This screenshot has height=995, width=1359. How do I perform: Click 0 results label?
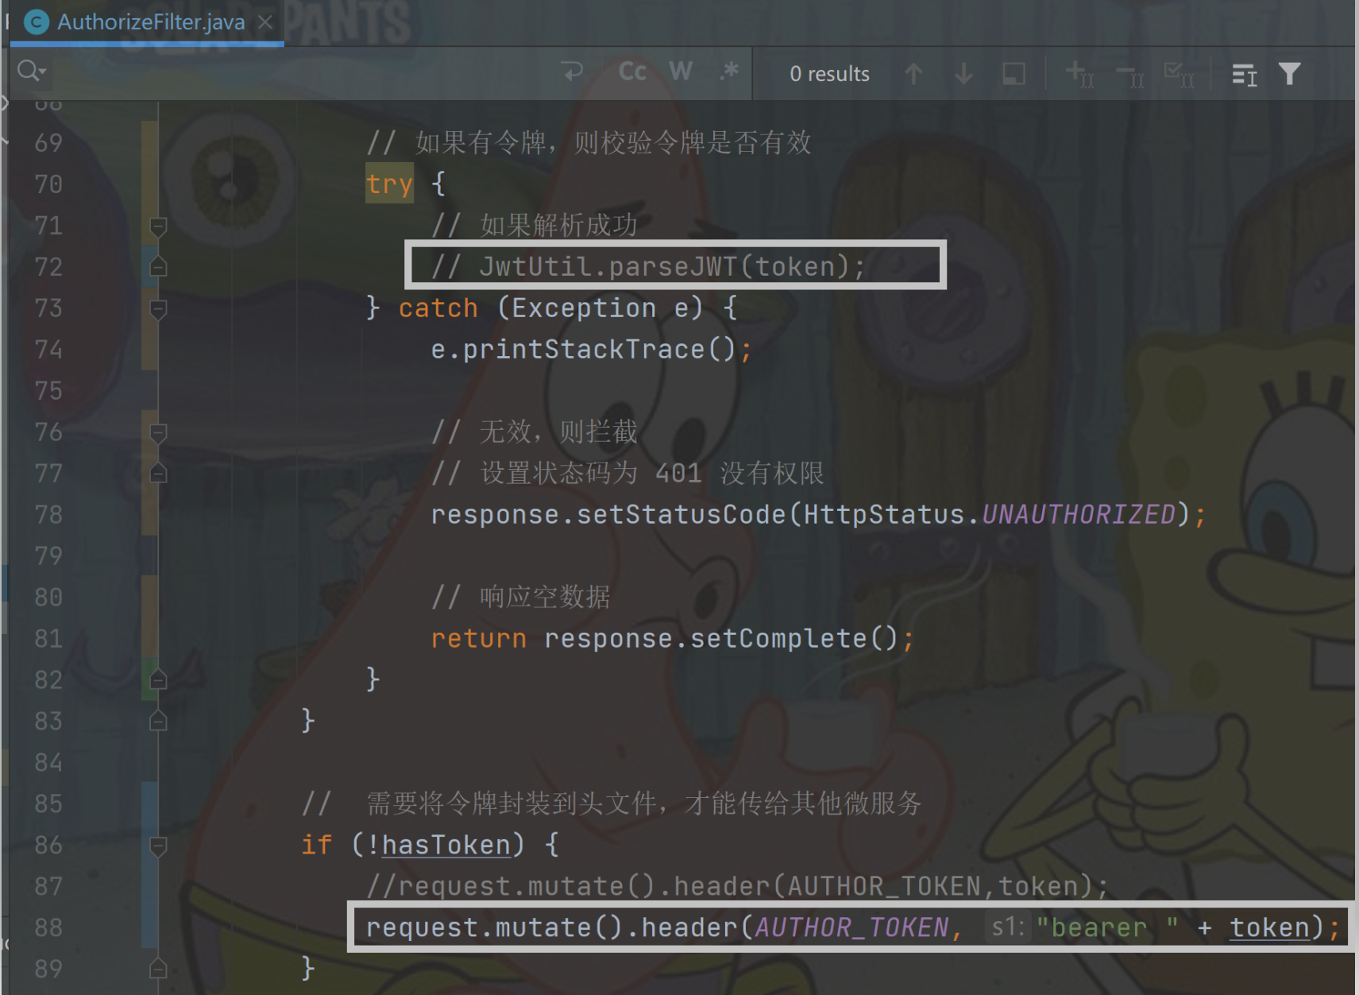pos(829,74)
